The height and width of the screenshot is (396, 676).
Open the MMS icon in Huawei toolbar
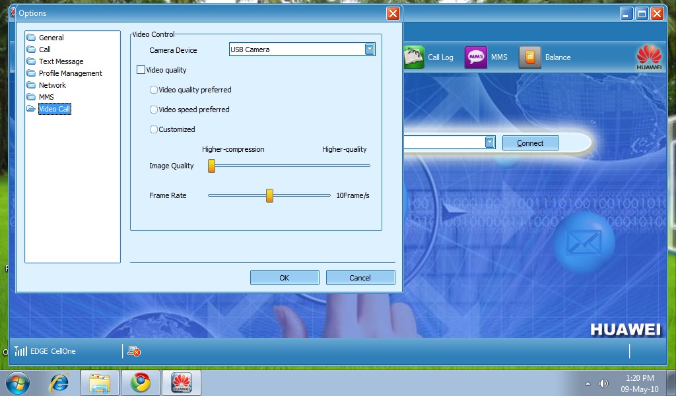(475, 57)
